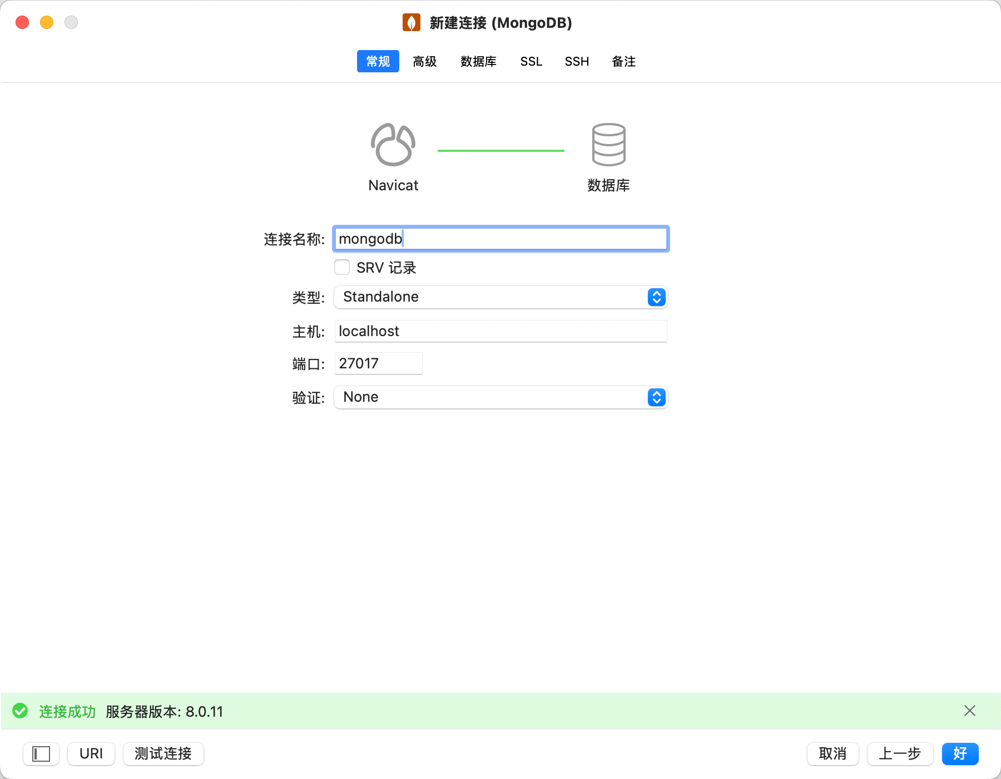This screenshot has width=1001, height=779.
Task: Open the 高级 settings tab
Action: coord(424,62)
